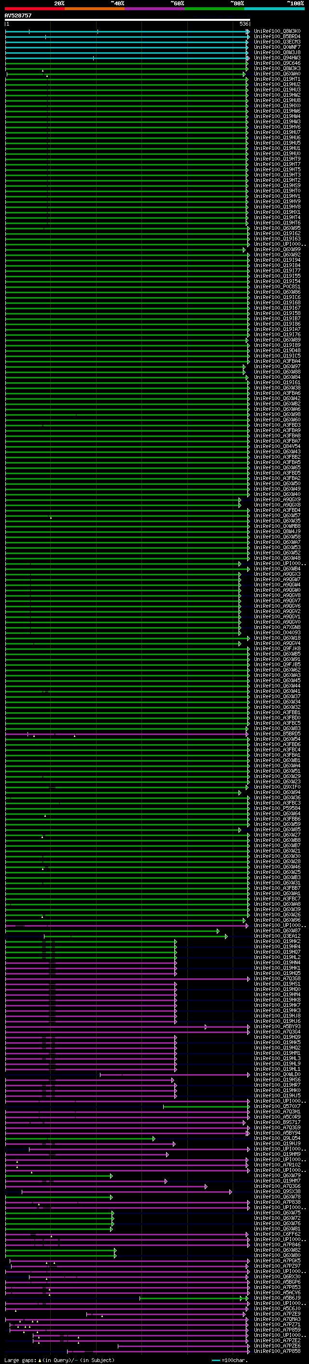The height and width of the screenshot is (1364, 309).
Task: Select the UniRef100_A7XGN8 label
Action: pyautogui.click(x=277, y=628)
